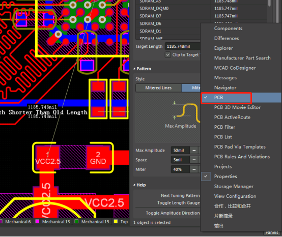This screenshot has width=282, height=237.
Task: Select PCB ActiveRoute menu entry
Action: [x=232, y=117]
